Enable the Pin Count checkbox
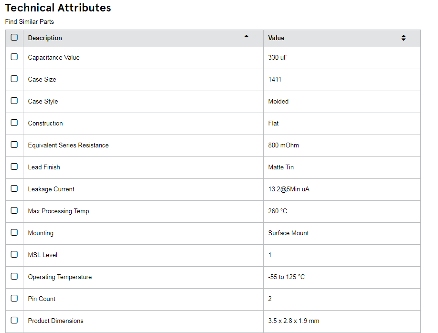Screen dimensions: 438x333 (x=14, y=299)
